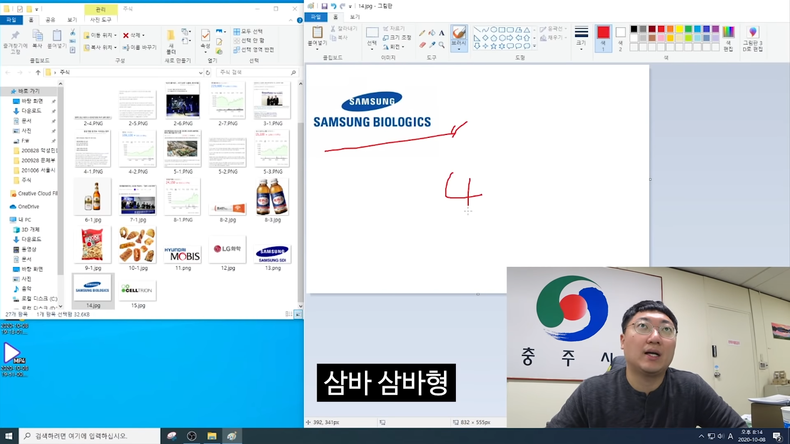Open the Move to dropdown in Explorer
Image resolution: width=790 pixels, height=444 pixels.
[100, 35]
